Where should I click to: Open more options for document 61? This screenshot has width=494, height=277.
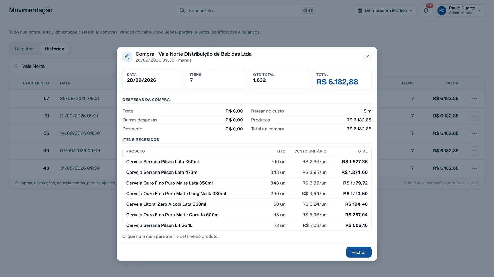tap(474, 116)
